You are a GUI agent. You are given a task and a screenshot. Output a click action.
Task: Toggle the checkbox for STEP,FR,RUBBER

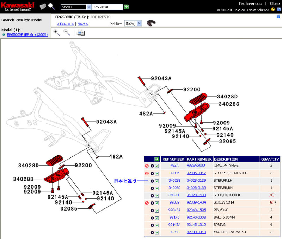pyautogui.click(x=157, y=196)
